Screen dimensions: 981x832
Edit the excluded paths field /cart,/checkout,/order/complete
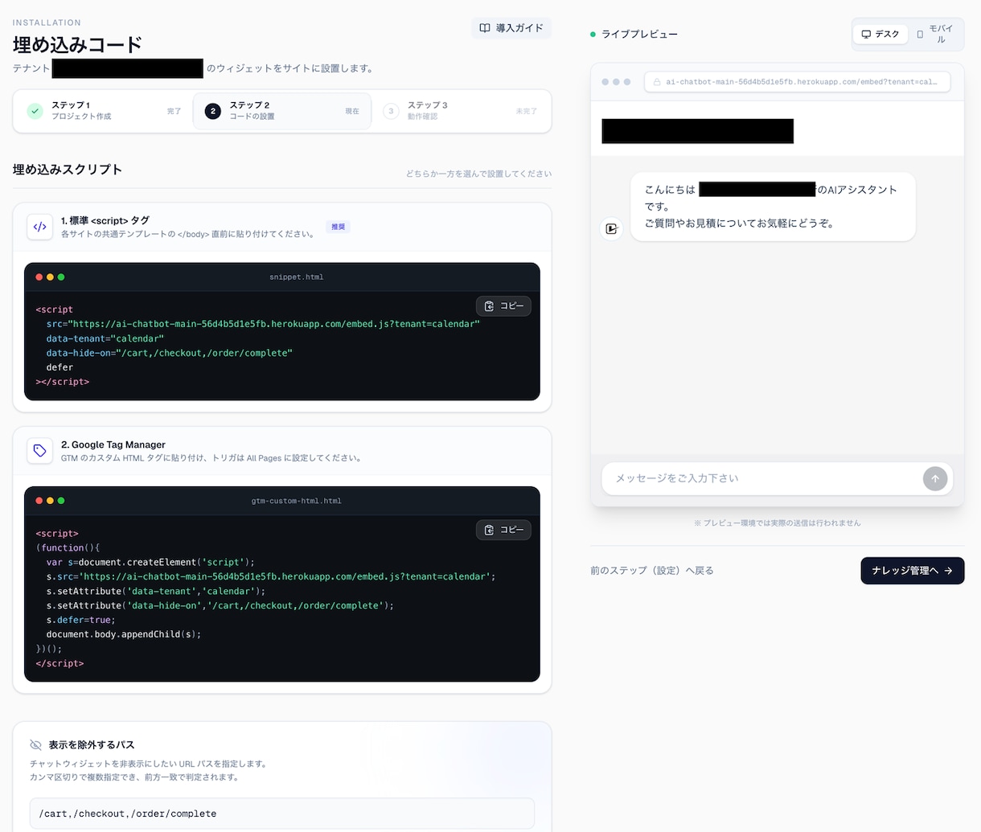(282, 814)
